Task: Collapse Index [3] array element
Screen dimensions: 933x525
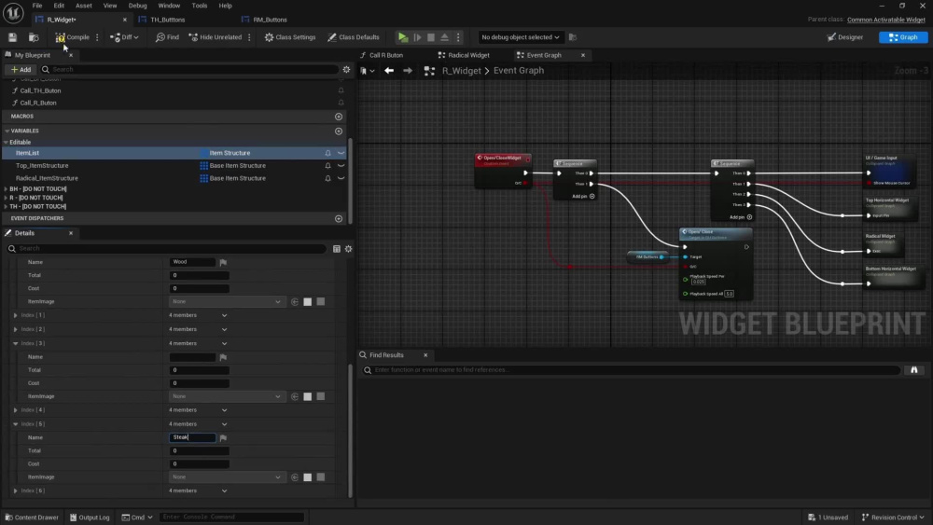Action: tap(16, 343)
